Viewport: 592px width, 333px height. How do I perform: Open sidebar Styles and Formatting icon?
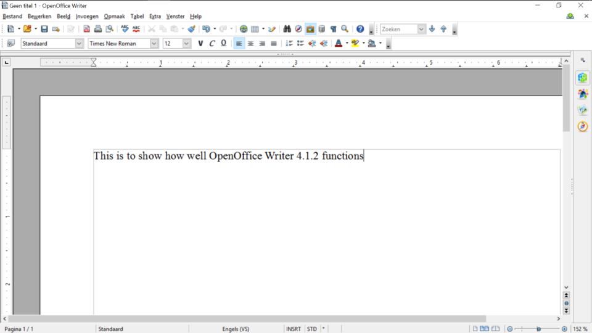583,94
